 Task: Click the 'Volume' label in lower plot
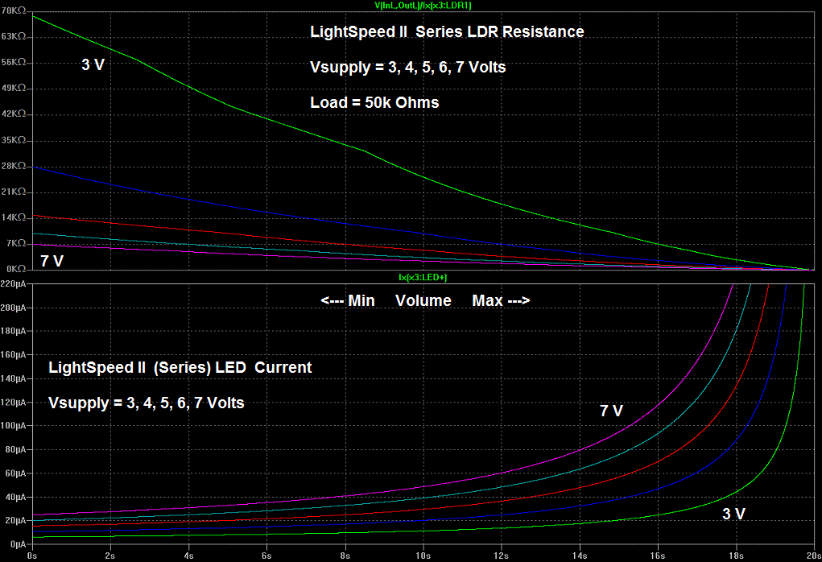pyautogui.click(x=423, y=300)
